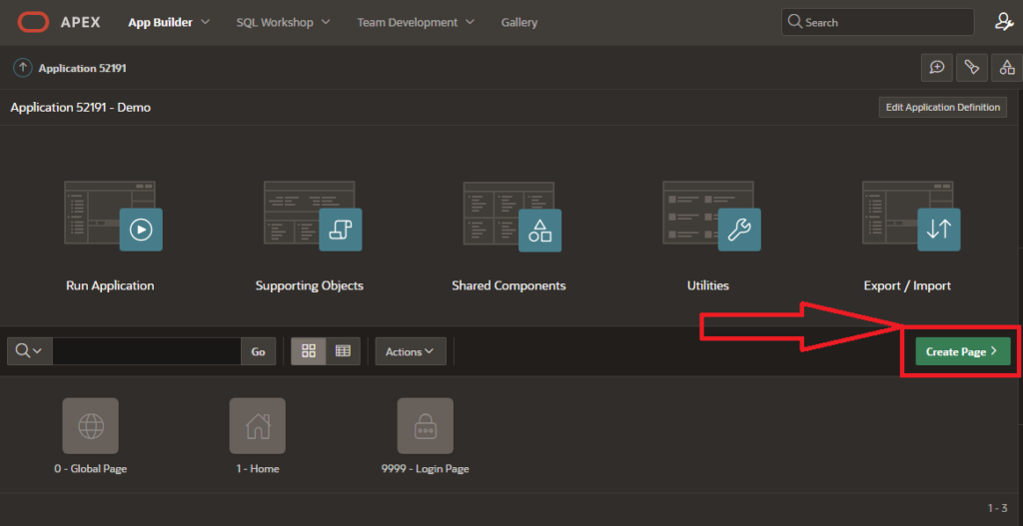This screenshot has height=526, width=1023.
Task: Switch to the icons grid view
Action: pyautogui.click(x=309, y=351)
